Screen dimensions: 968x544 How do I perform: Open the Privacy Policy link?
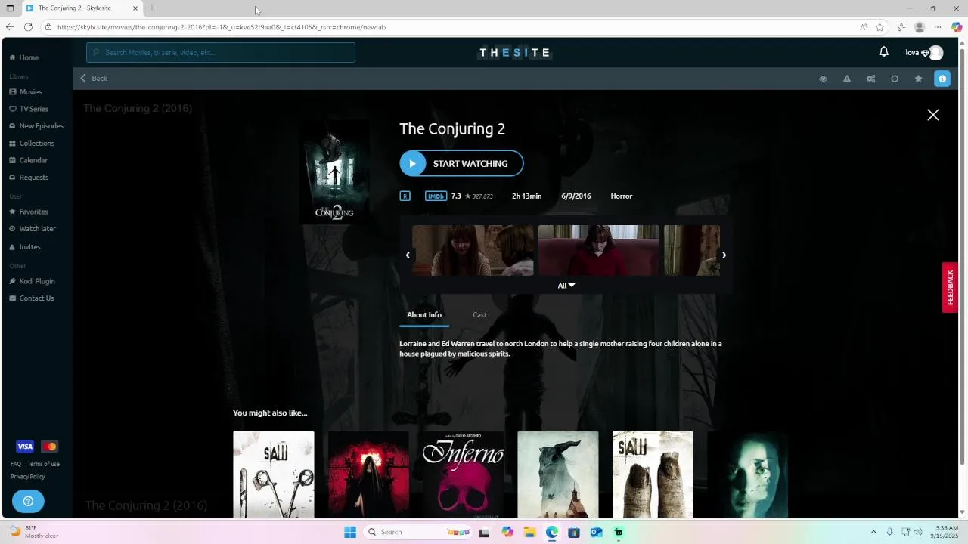[28, 477]
